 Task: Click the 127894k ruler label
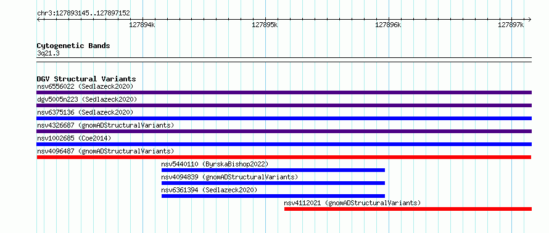pyautogui.click(x=142, y=25)
